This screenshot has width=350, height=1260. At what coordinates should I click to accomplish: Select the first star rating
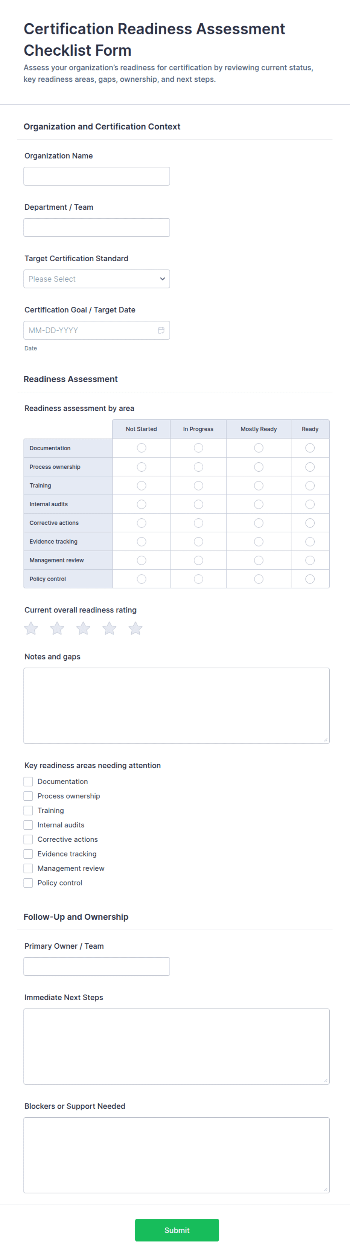click(31, 628)
